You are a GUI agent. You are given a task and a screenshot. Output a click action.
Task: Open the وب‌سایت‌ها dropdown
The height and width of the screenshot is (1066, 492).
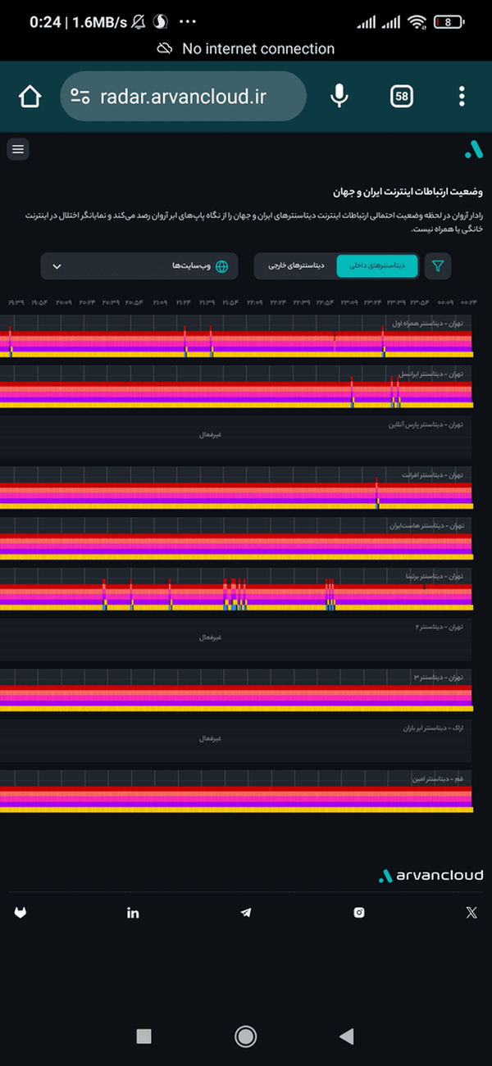click(x=139, y=265)
